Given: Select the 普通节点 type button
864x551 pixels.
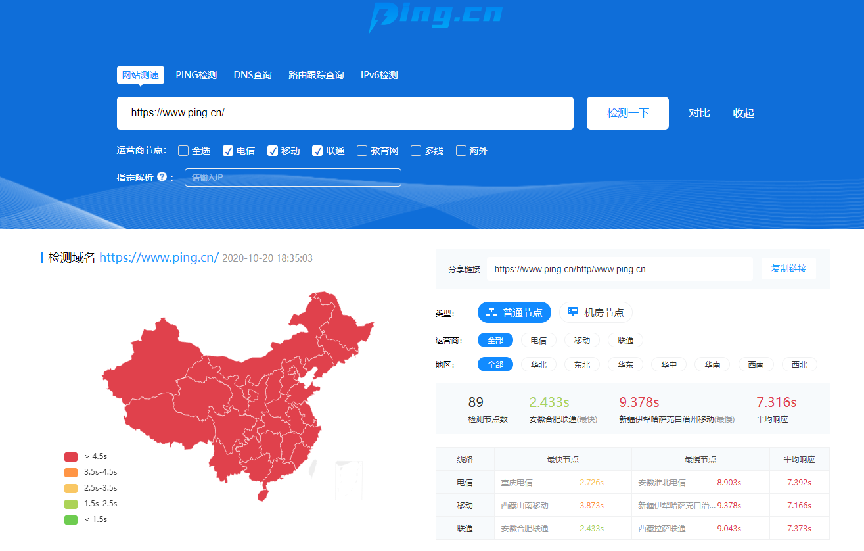Looking at the screenshot, I should (514, 312).
